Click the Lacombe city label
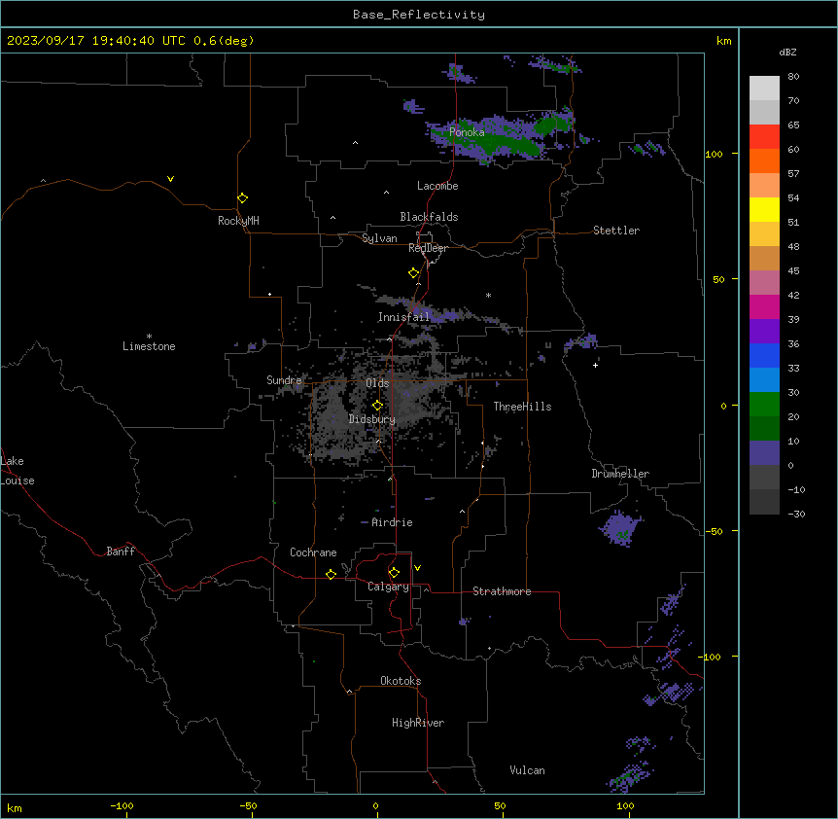Screen dimensions: 838x819 (x=437, y=186)
